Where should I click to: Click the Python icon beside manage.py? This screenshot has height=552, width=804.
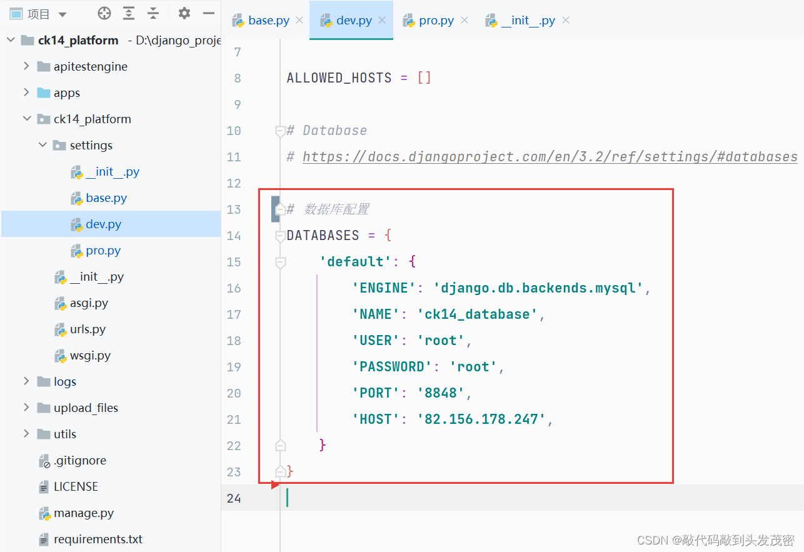[x=44, y=513]
